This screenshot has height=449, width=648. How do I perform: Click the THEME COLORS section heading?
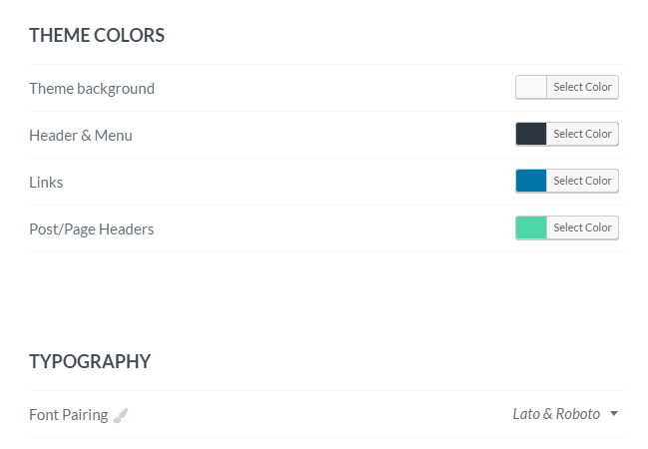(x=97, y=36)
